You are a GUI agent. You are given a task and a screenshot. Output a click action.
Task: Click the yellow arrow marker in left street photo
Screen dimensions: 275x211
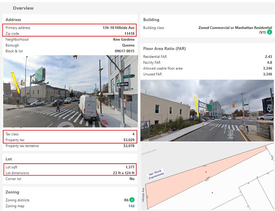[x=16, y=83]
